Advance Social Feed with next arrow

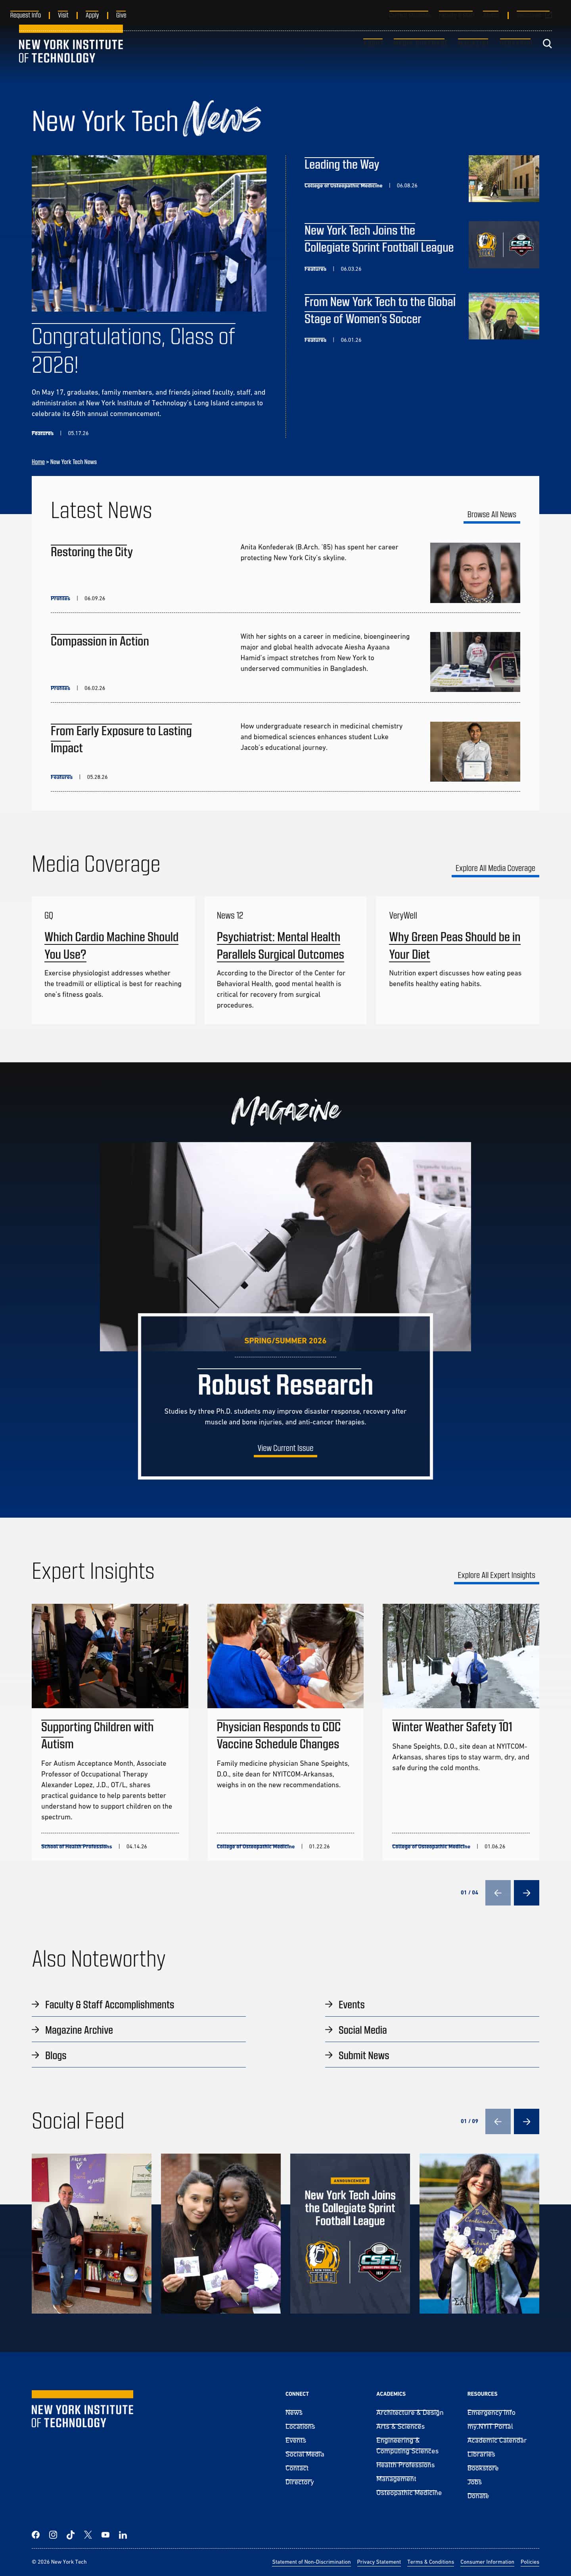(x=526, y=2121)
